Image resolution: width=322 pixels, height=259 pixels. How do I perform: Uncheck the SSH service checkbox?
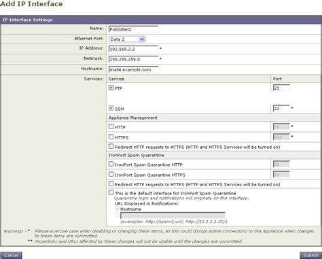pyautogui.click(x=111, y=108)
